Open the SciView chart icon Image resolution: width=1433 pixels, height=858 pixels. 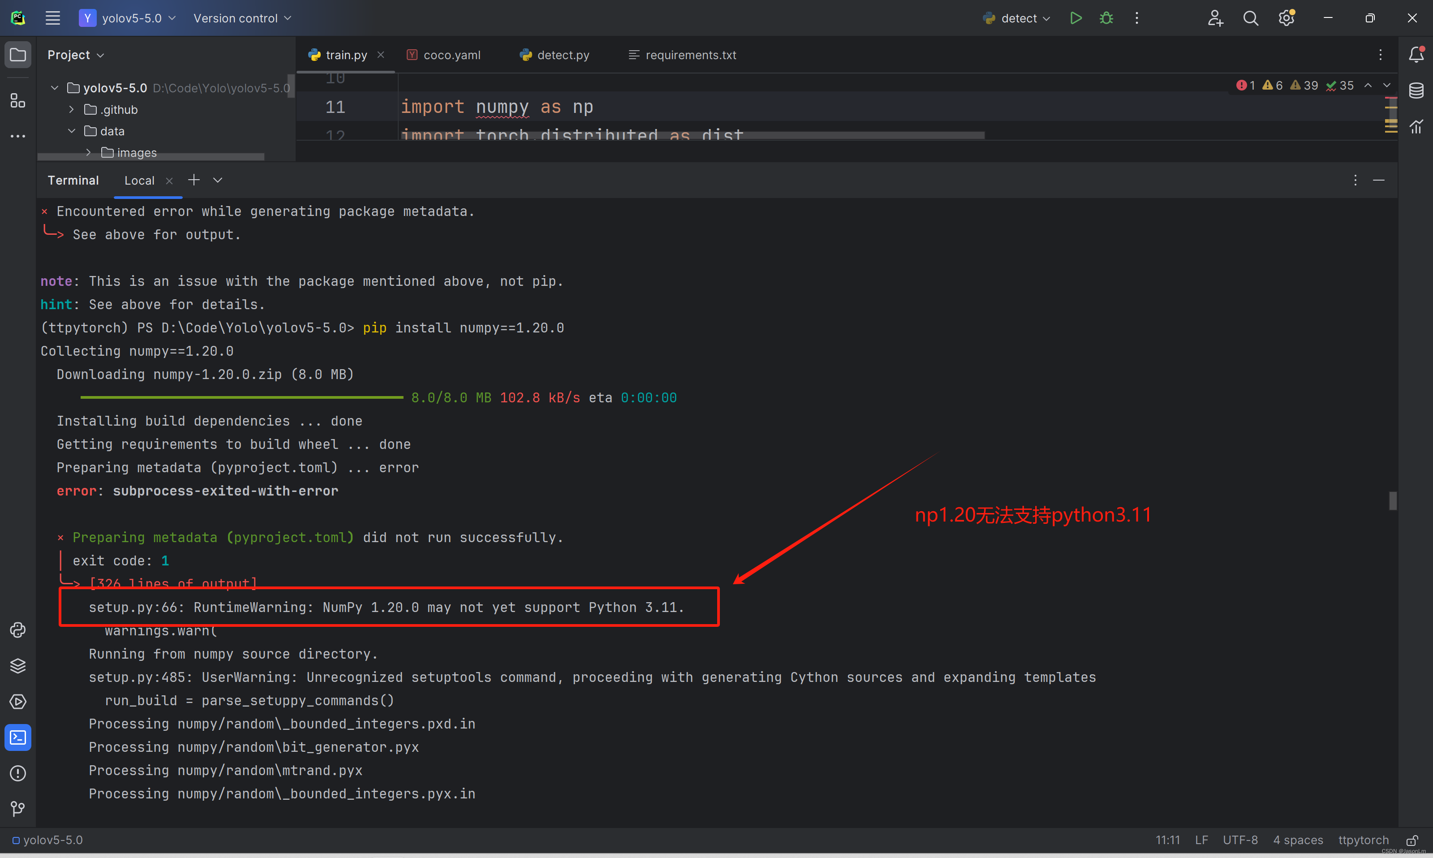[x=1416, y=126]
